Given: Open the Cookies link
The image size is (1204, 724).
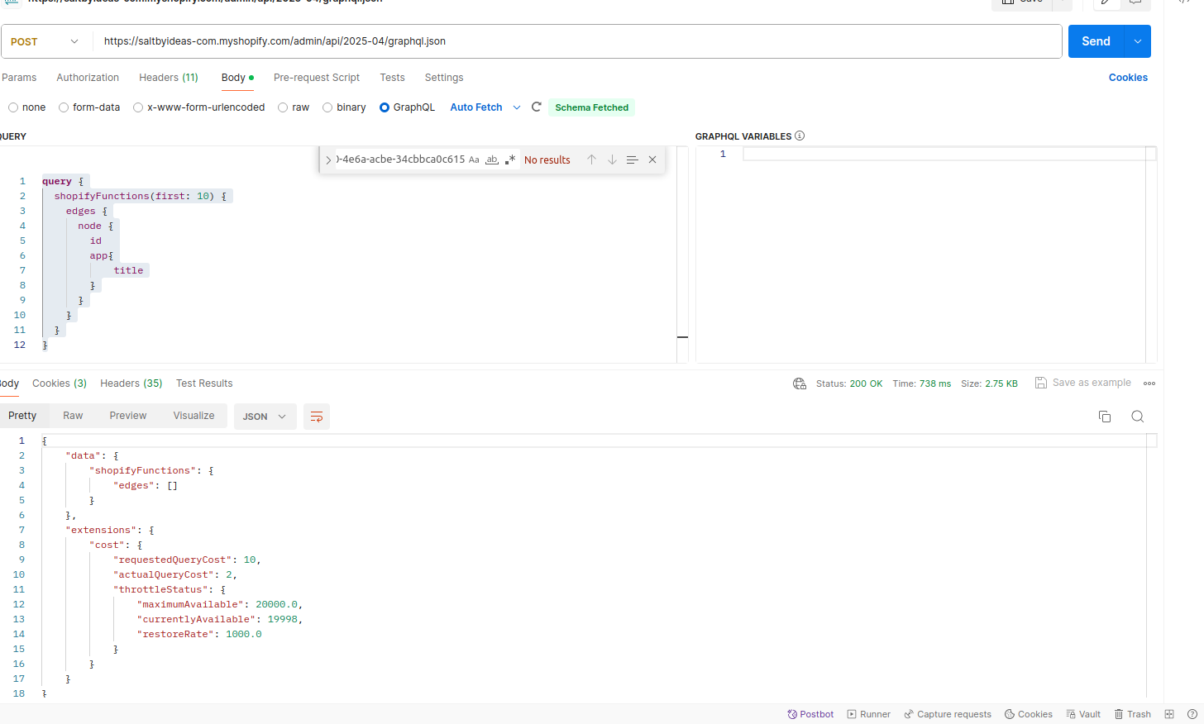Looking at the screenshot, I should pyautogui.click(x=1128, y=78).
